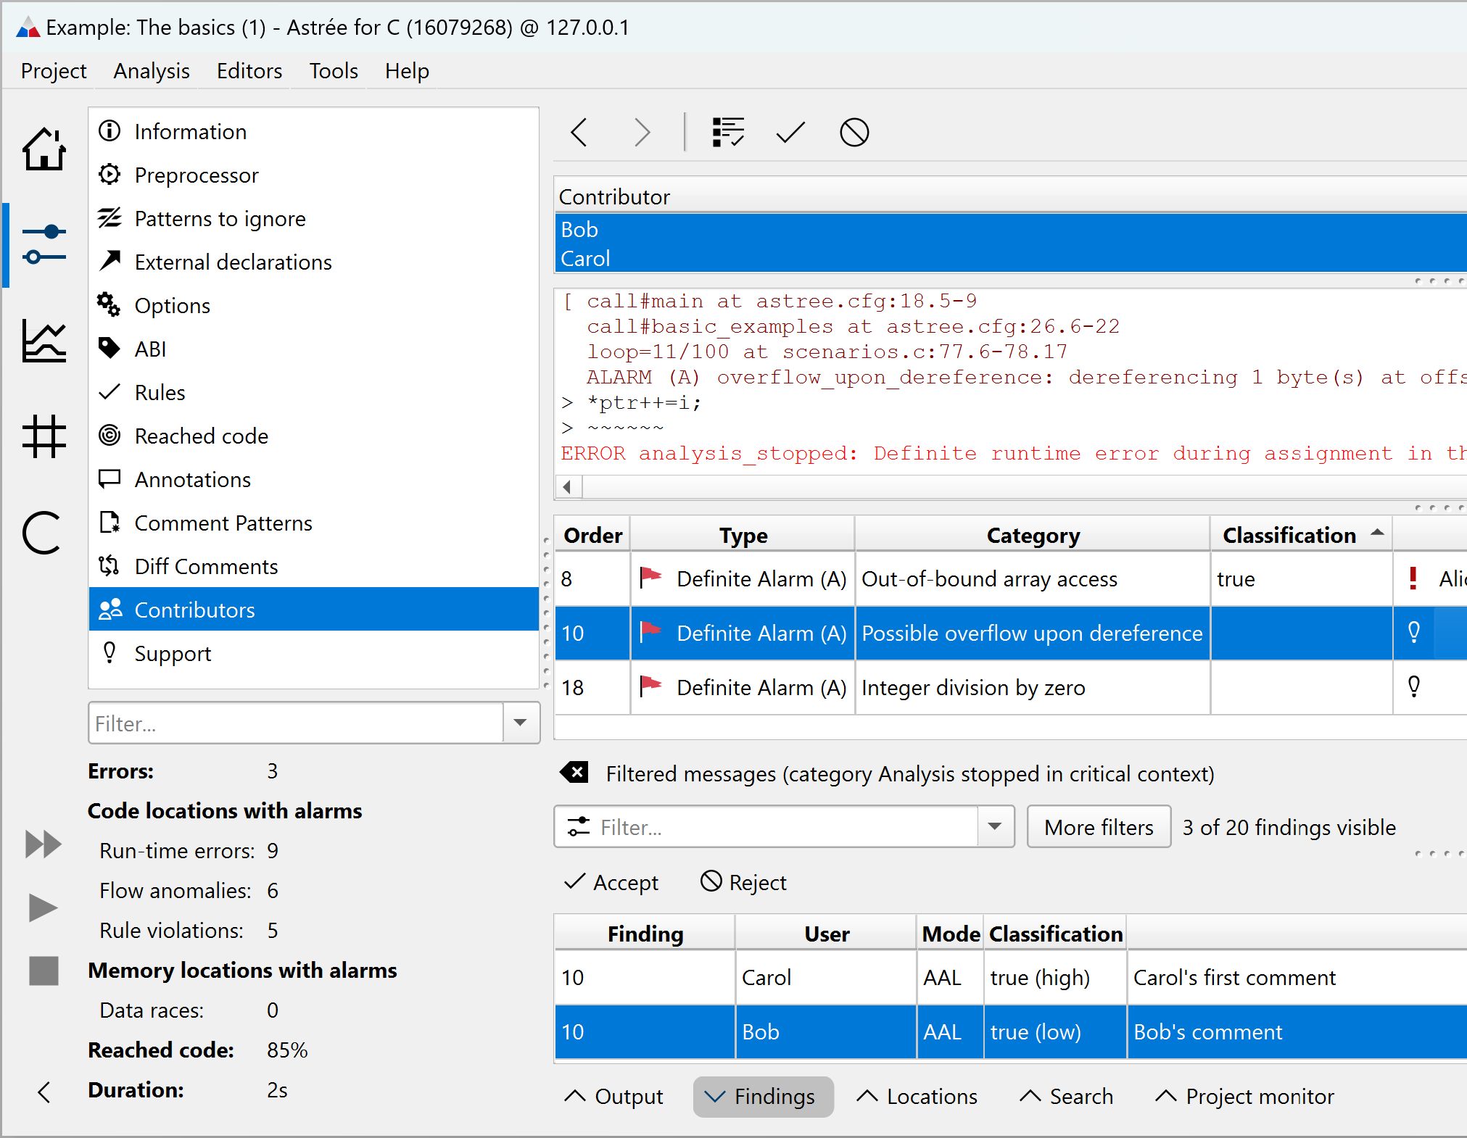The width and height of the screenshot is (1467, 1138).
Task: Select Support item
Action: 313,653
